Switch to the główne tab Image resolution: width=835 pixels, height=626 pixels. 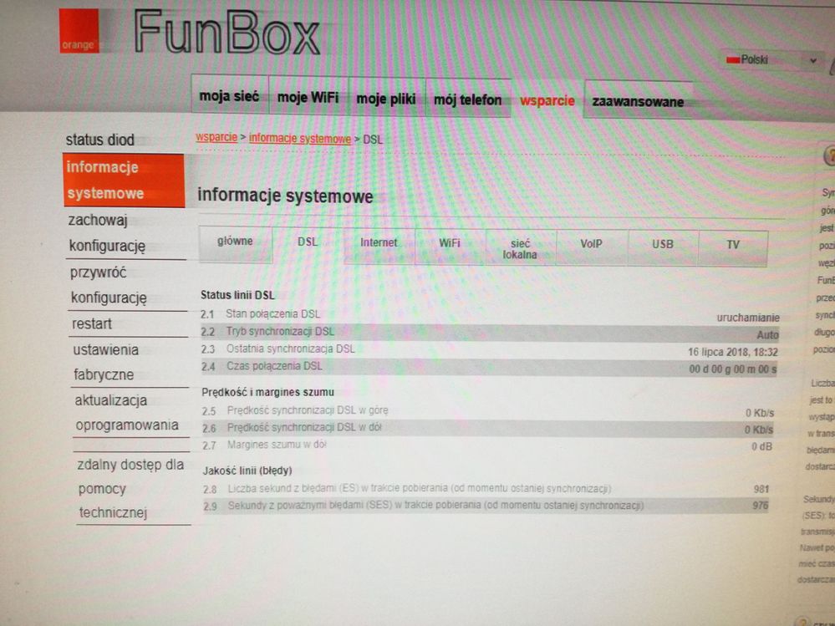pos(236,242)
